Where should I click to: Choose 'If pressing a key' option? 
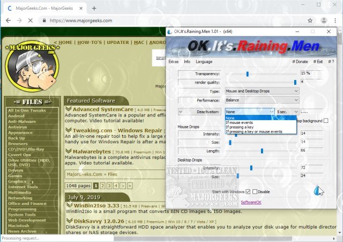tap(240, 127)
